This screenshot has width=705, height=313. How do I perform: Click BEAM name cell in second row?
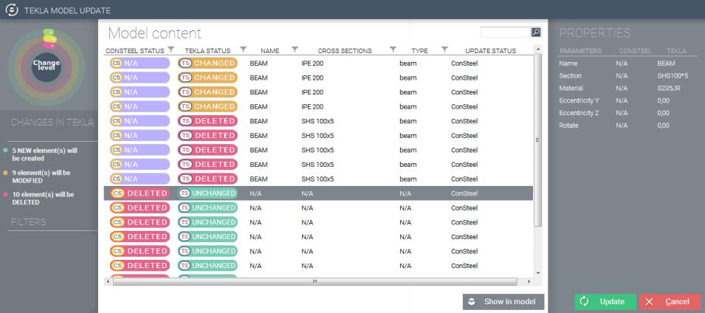tap(258, 78)
